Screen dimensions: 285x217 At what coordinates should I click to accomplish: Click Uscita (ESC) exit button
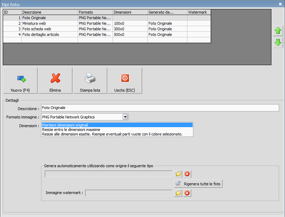tap(125, 81)
